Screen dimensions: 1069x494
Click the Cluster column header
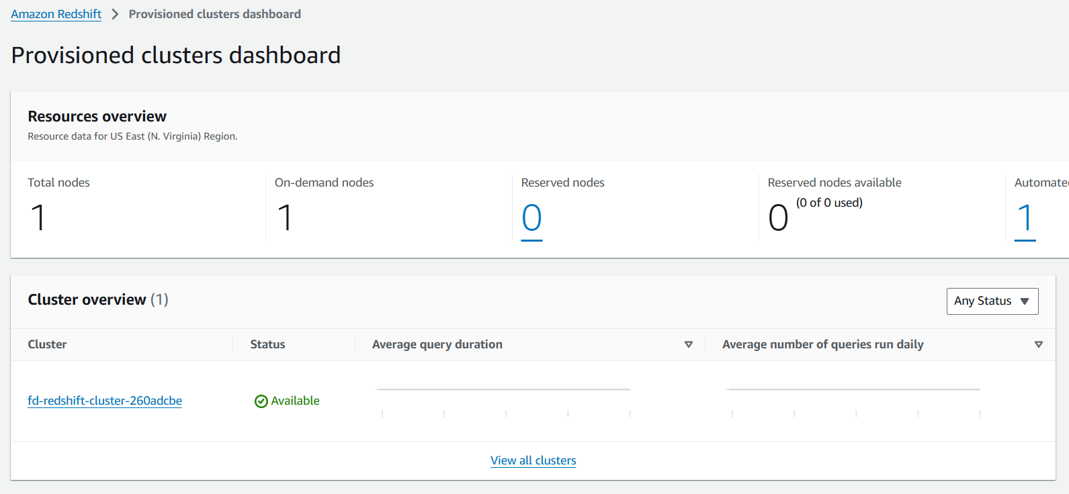(47, 344)
